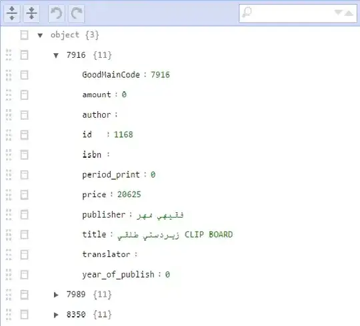This screenshot has height=326, width=360.
Task: Open actions menu for translator row
Action: click(x=25, y=255)
